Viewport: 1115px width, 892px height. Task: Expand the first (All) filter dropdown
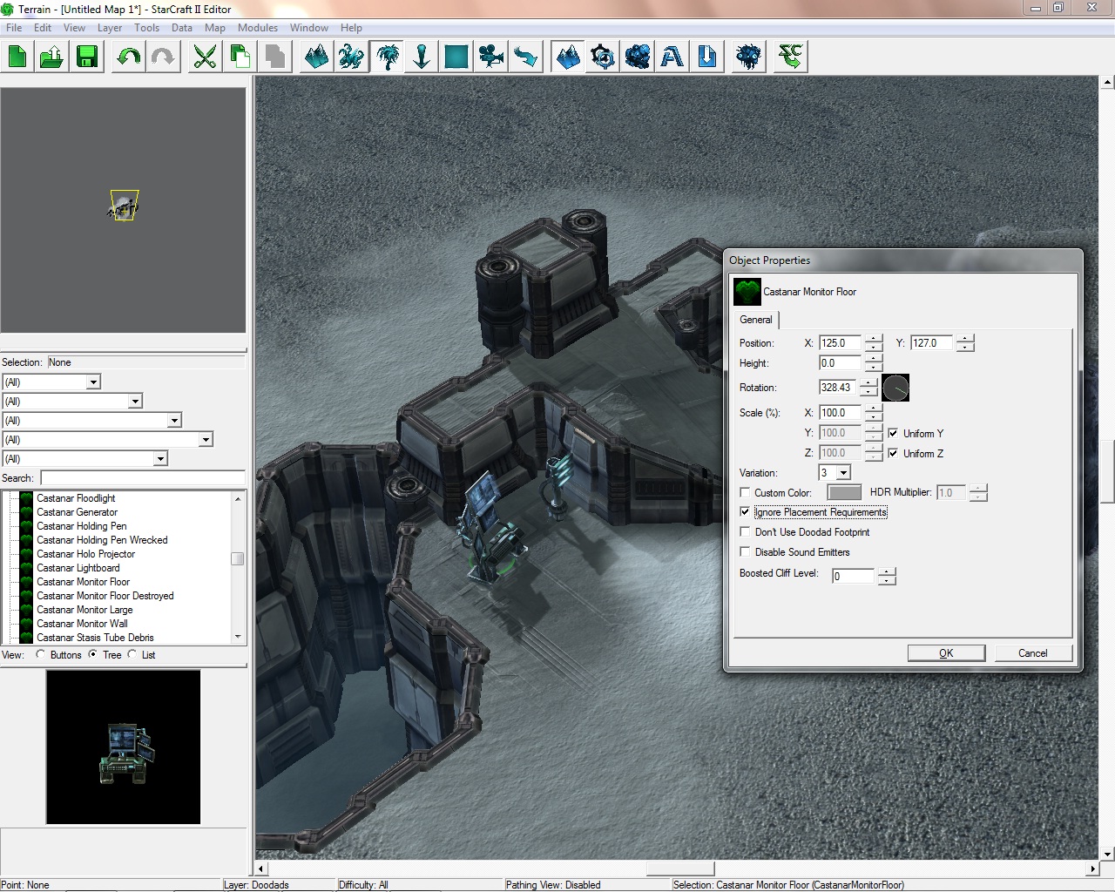click(x=93, y=382)
